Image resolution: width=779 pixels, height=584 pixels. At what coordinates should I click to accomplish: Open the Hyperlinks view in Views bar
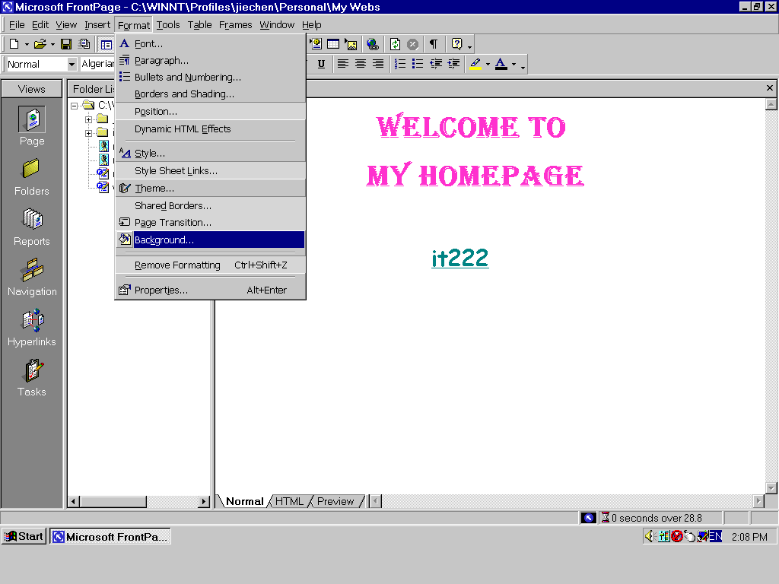pos(32,328)
